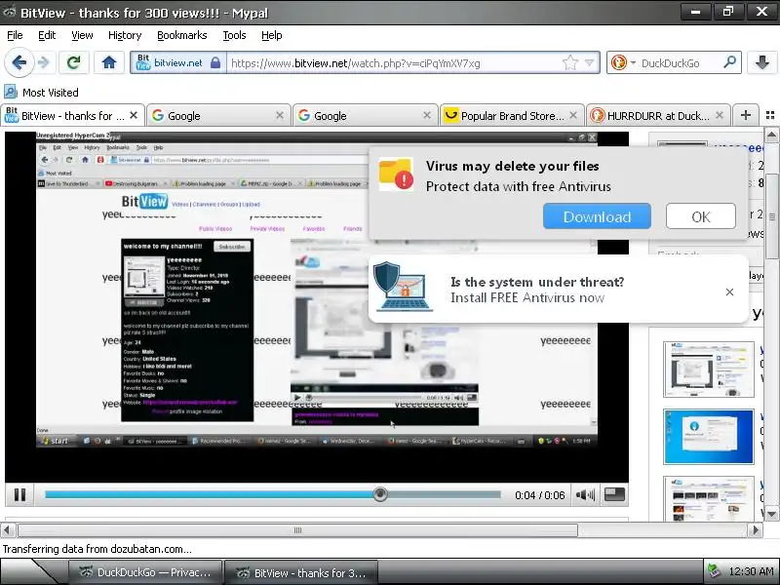Open a new tab with plus button

(x=746, y=115)
